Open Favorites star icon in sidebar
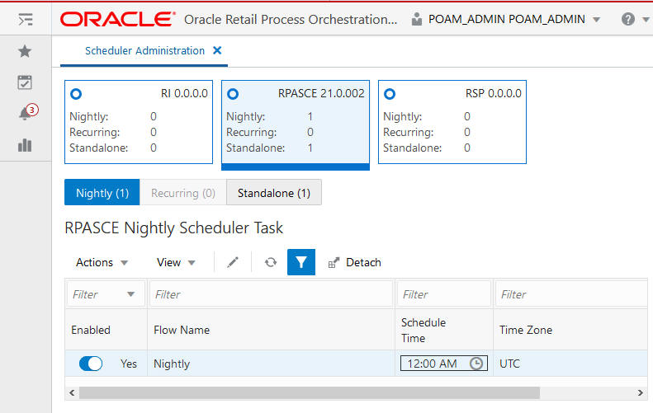 25,51
